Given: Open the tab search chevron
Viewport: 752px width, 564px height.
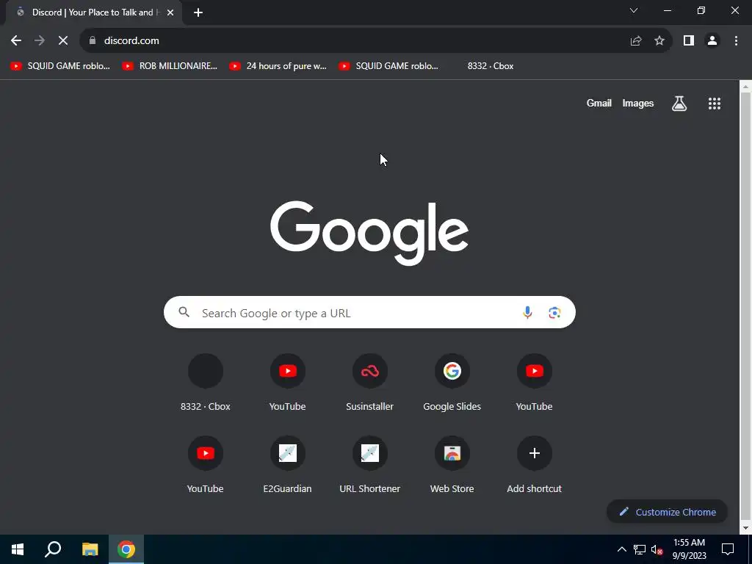Looking at the screenshot, I should point(634,10).
